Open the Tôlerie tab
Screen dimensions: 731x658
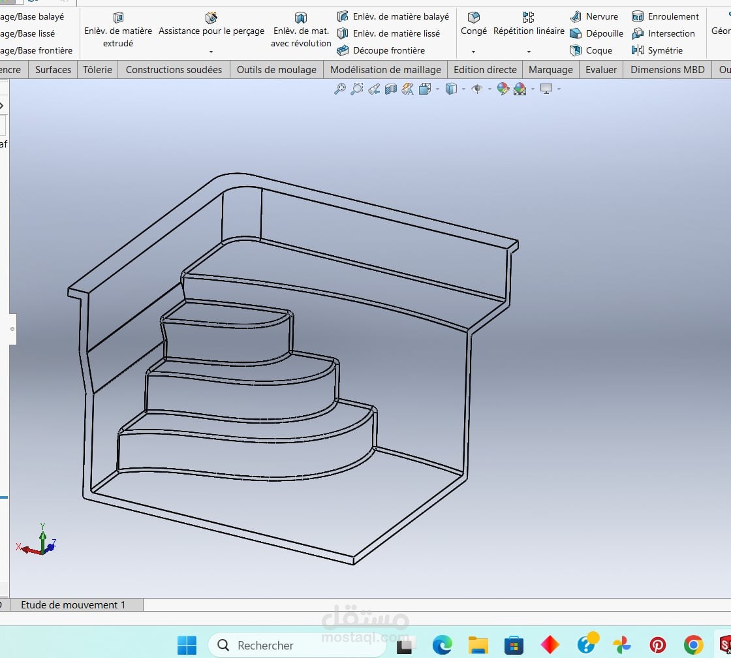97,69
